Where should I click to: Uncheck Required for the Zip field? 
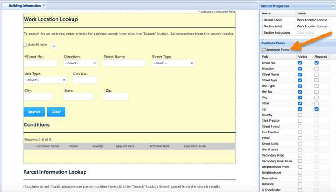click(x=316, y=109)
